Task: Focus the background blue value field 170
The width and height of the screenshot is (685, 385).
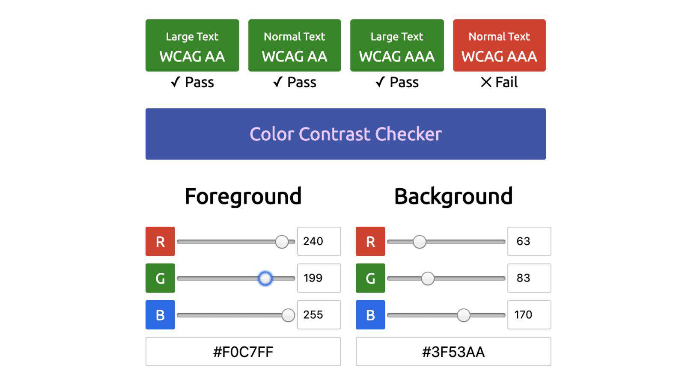Action: click(x=529, y=315)
